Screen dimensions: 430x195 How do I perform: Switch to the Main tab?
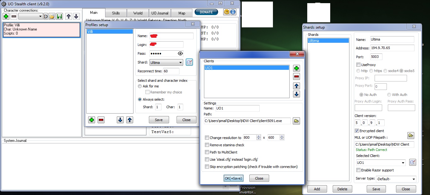[x=94, y=13]
